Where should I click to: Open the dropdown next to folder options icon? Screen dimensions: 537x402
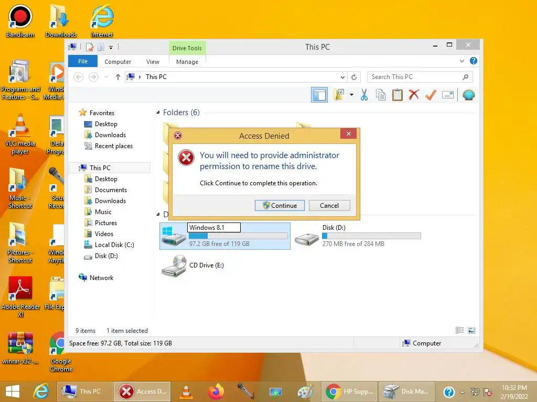351,95
